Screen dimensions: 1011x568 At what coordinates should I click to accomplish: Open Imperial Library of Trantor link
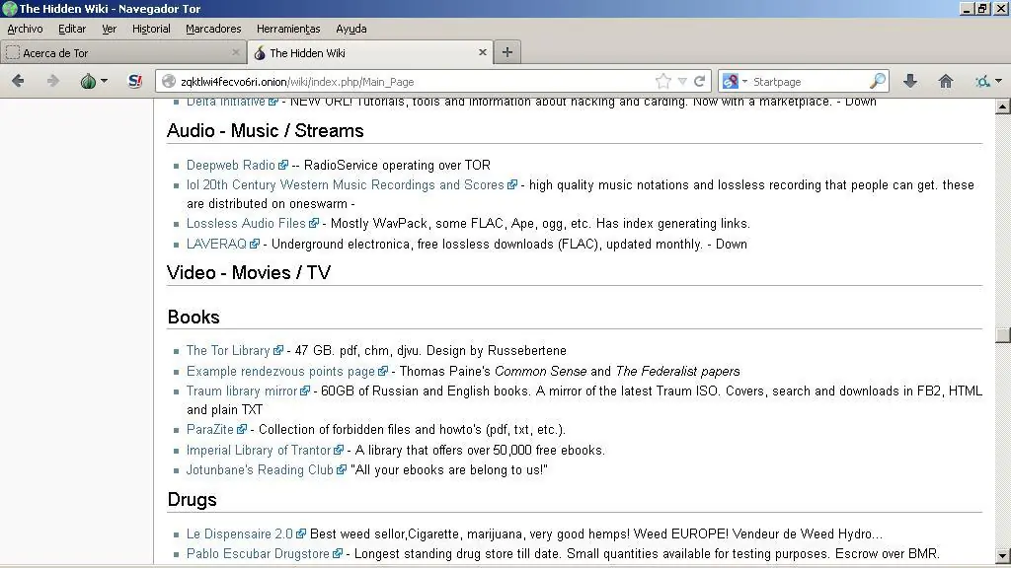click(x=259, y=450)
